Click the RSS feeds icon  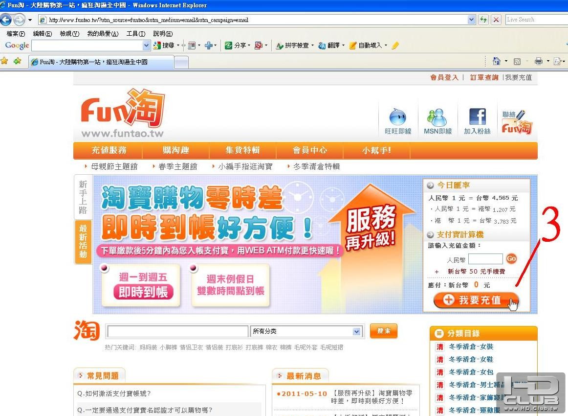point(517,61)
